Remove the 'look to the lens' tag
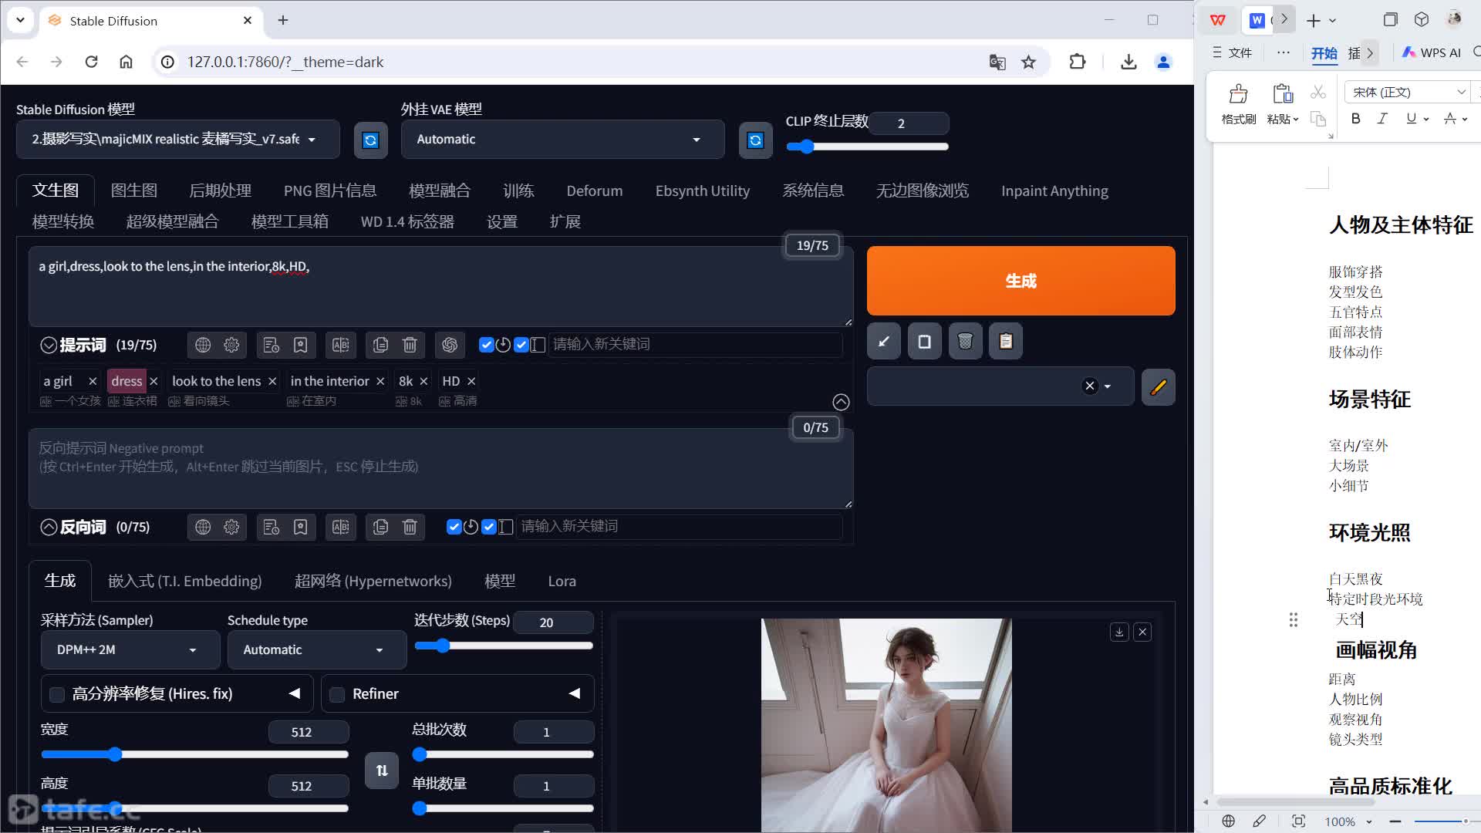The image size is (1481, 833). [272, 381]
